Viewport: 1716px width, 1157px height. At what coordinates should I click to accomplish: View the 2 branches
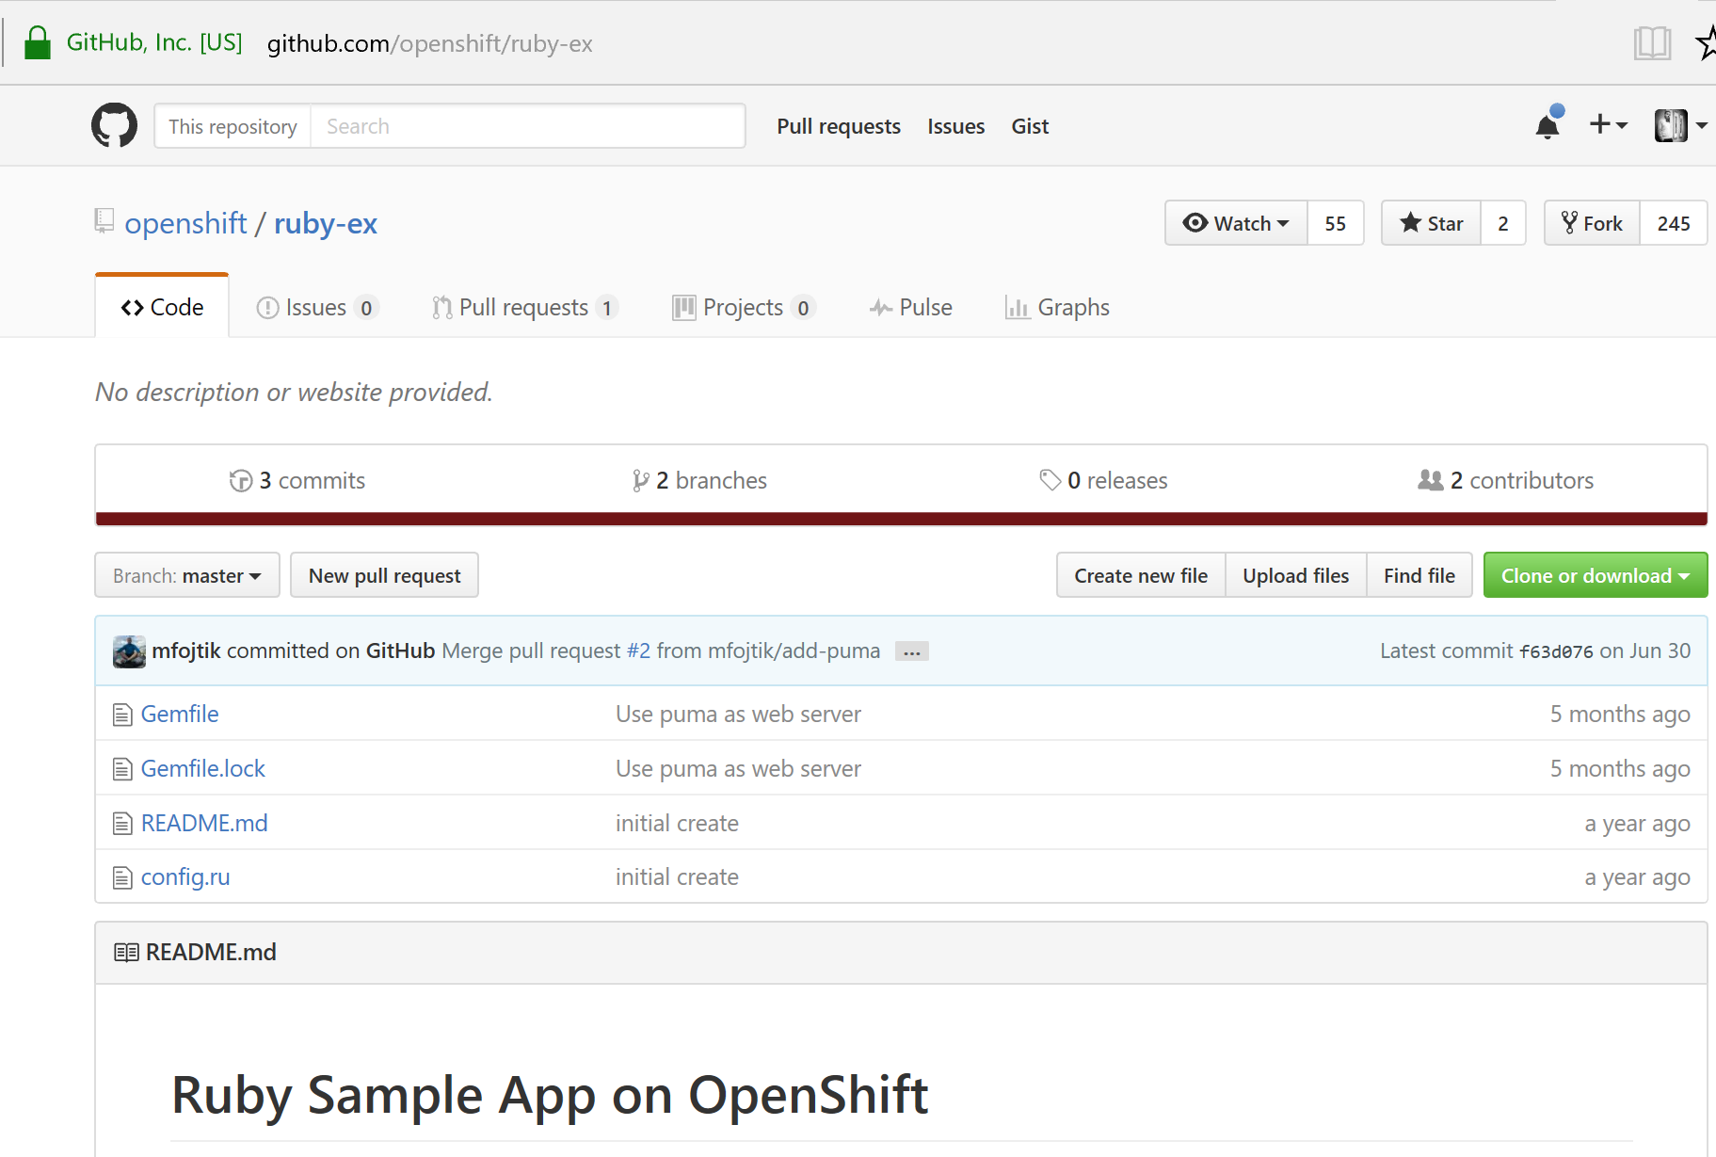699,481
